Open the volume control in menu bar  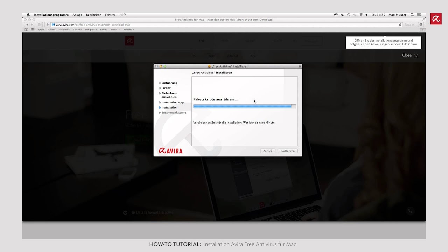(366, 15)
